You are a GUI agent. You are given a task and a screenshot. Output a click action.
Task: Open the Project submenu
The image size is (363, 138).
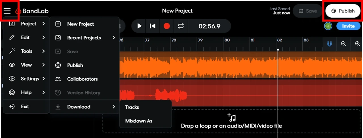[x=26, y=24]
